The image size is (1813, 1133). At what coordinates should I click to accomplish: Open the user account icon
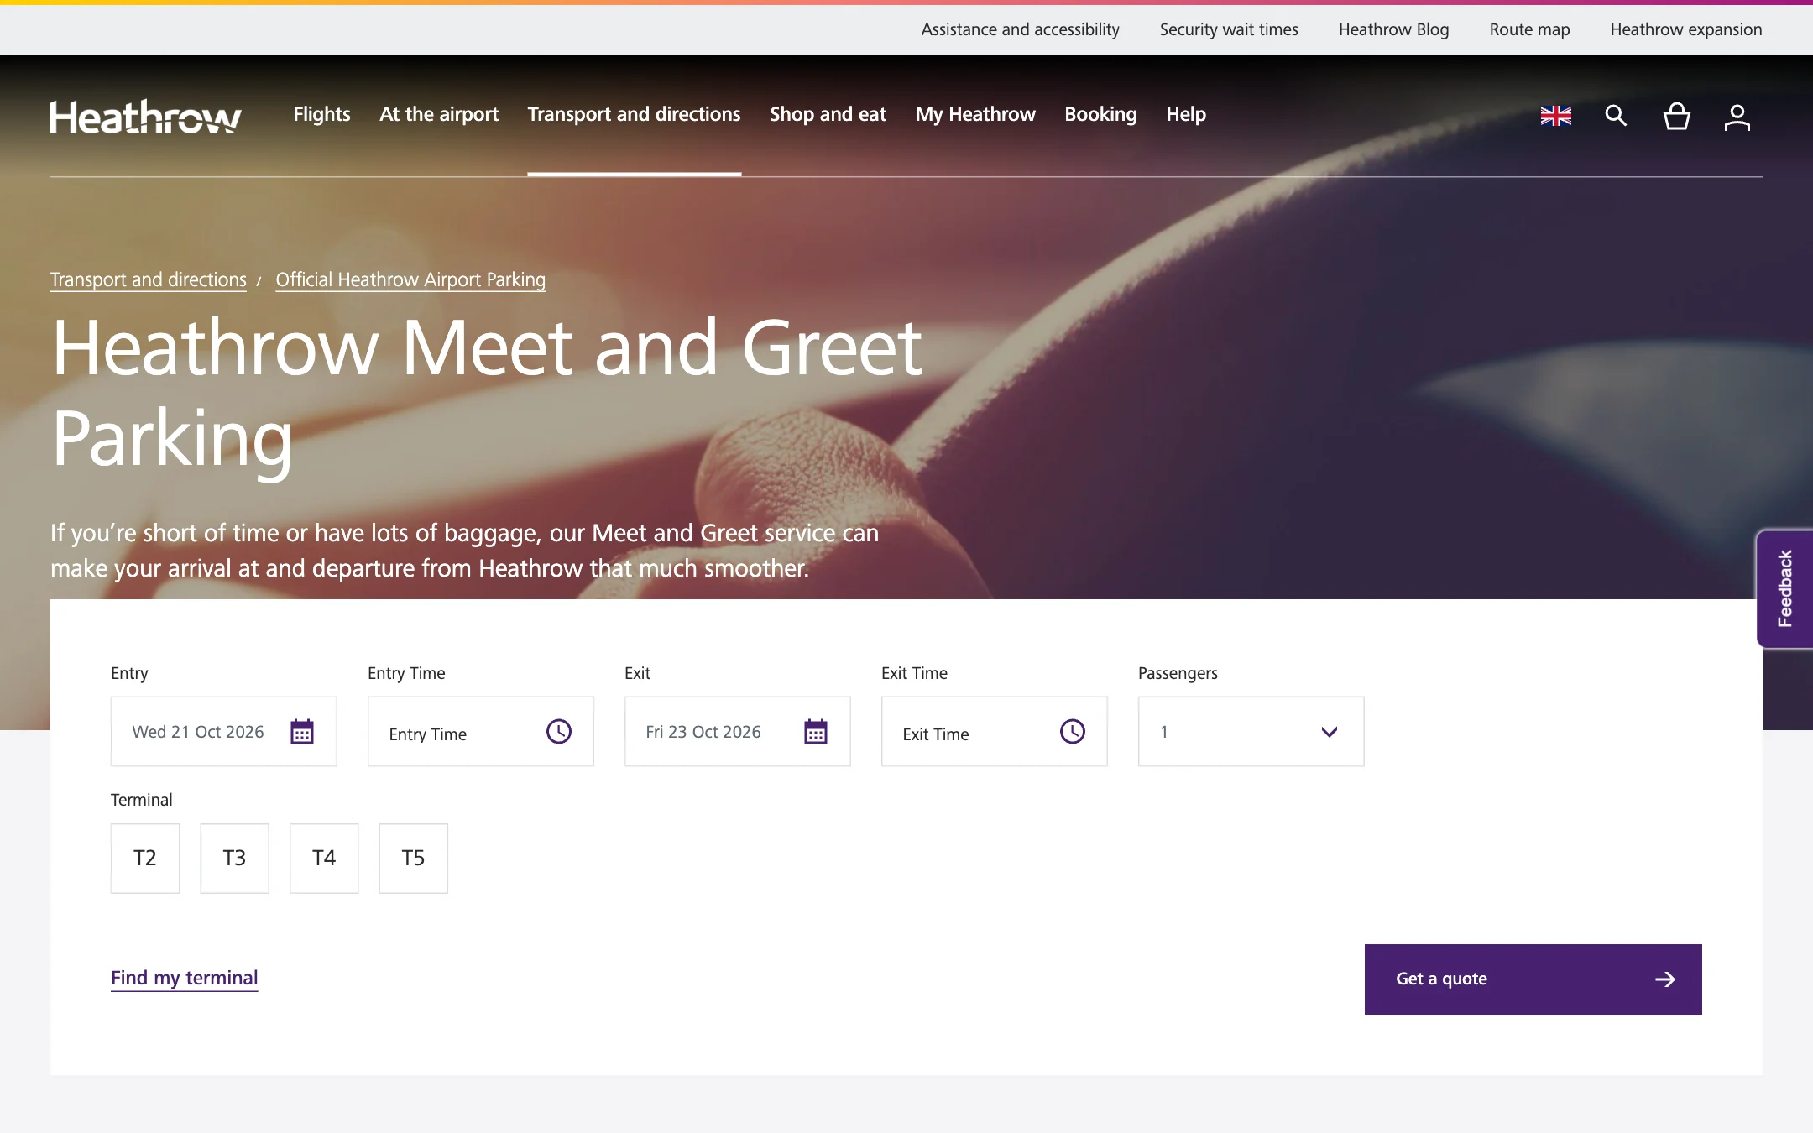(1737, 117)
